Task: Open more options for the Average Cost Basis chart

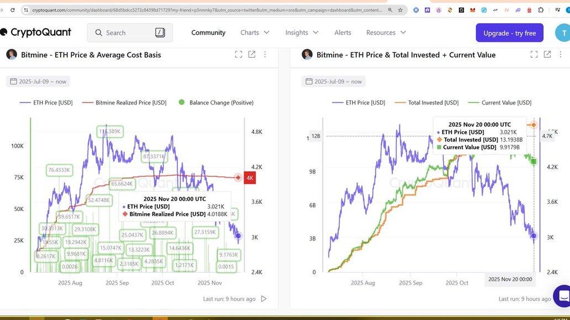Action: pos(265,55)
